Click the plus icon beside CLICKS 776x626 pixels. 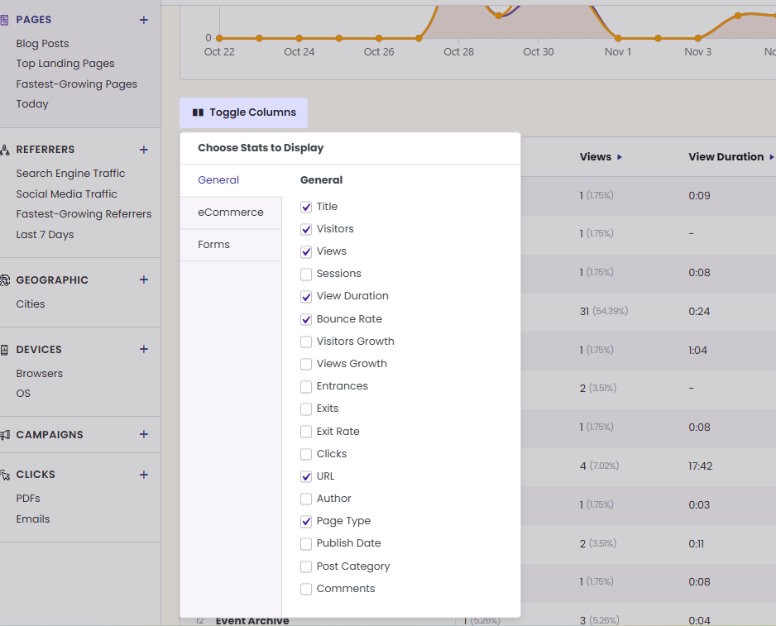click(x=143, y=475)
